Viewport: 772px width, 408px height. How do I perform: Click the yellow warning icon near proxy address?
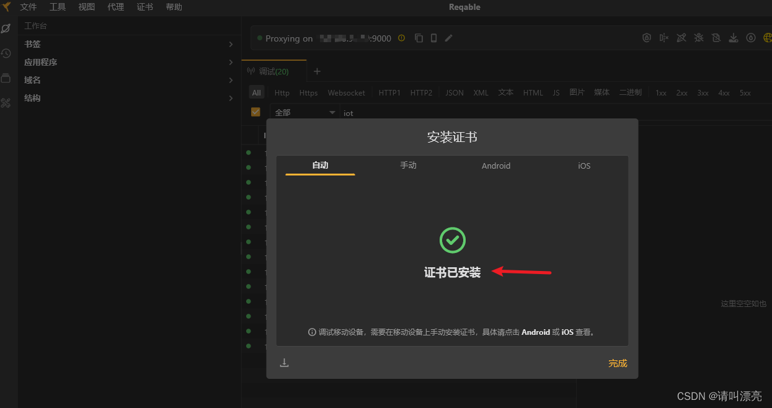coord(401,38)
